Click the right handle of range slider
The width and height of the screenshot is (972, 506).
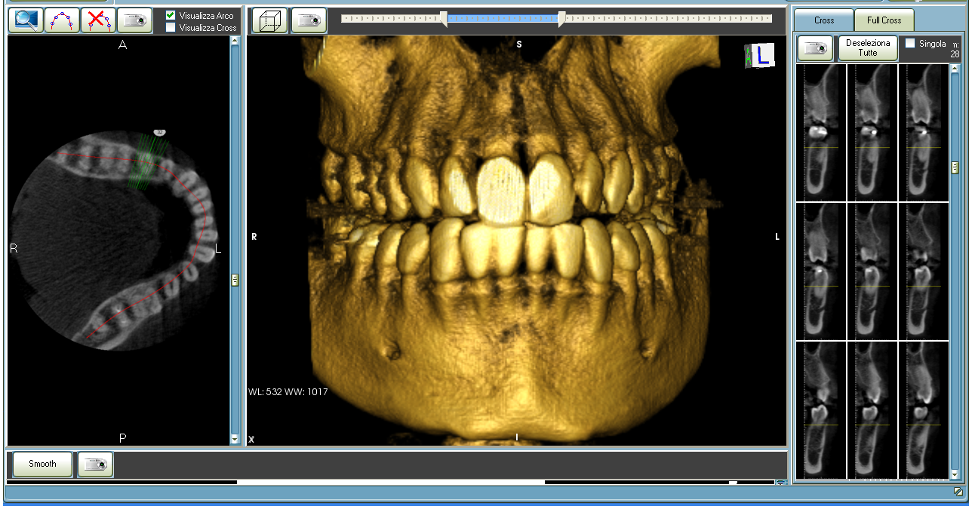(x=561, y=20)
